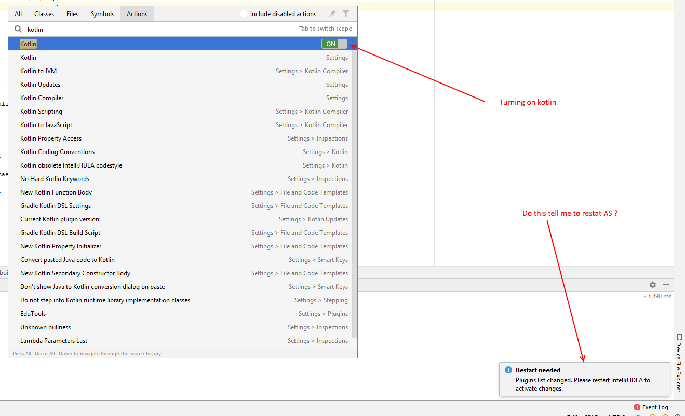The image size is (685, 416).
Task: Open the filter funnel icon
Action: [346, 14]
